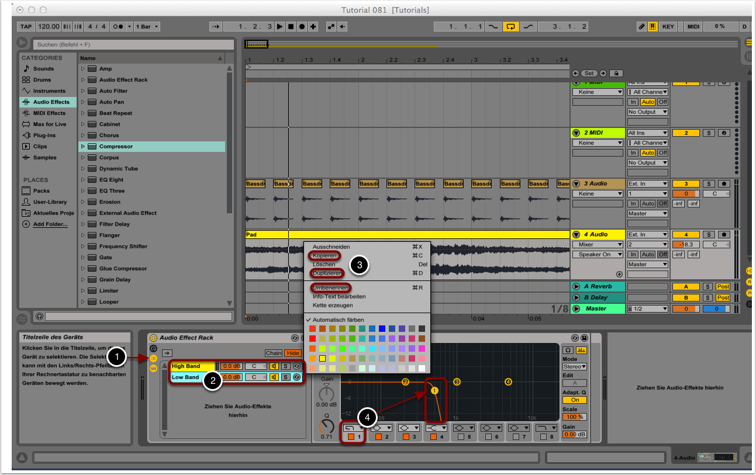Viewport: 756px width, 475px height.
Task: Solo the 4 Audio track
Action: (708, 234)
